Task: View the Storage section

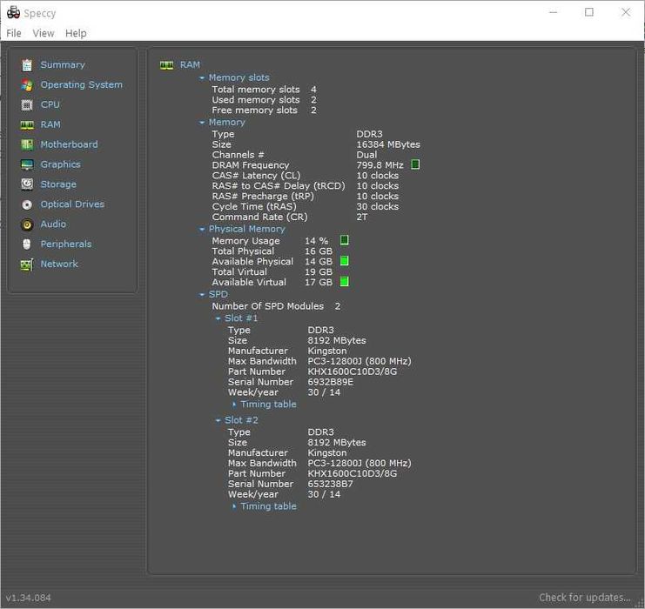Action: coord(58,184)
